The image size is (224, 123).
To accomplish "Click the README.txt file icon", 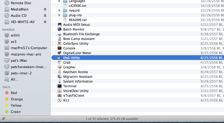I will pos(65,20).
